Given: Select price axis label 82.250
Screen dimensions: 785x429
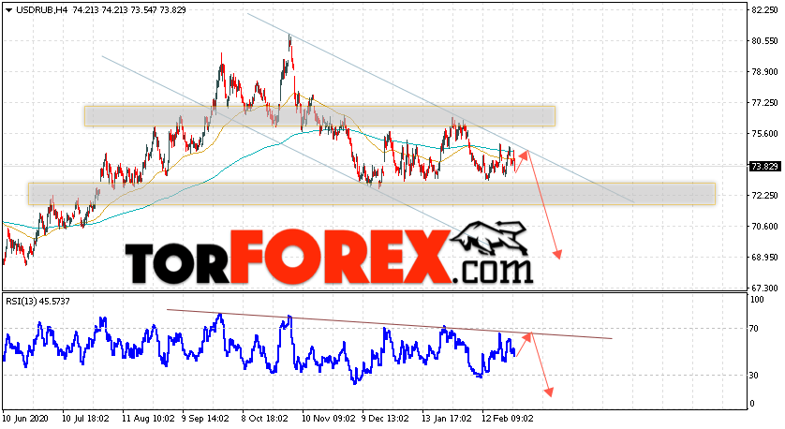Looking at the screenshot, I should [765, 10].
